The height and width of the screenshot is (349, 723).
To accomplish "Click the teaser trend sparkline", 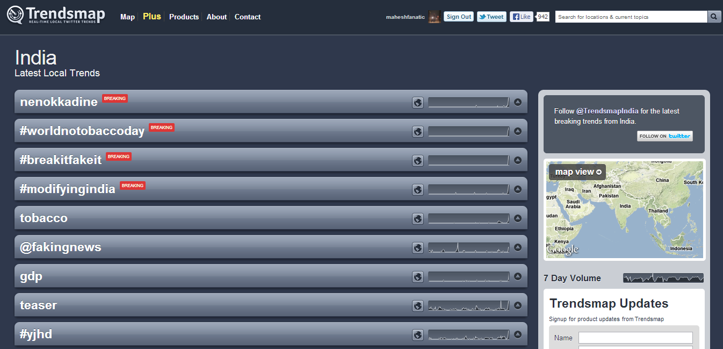I will point(468,305).
